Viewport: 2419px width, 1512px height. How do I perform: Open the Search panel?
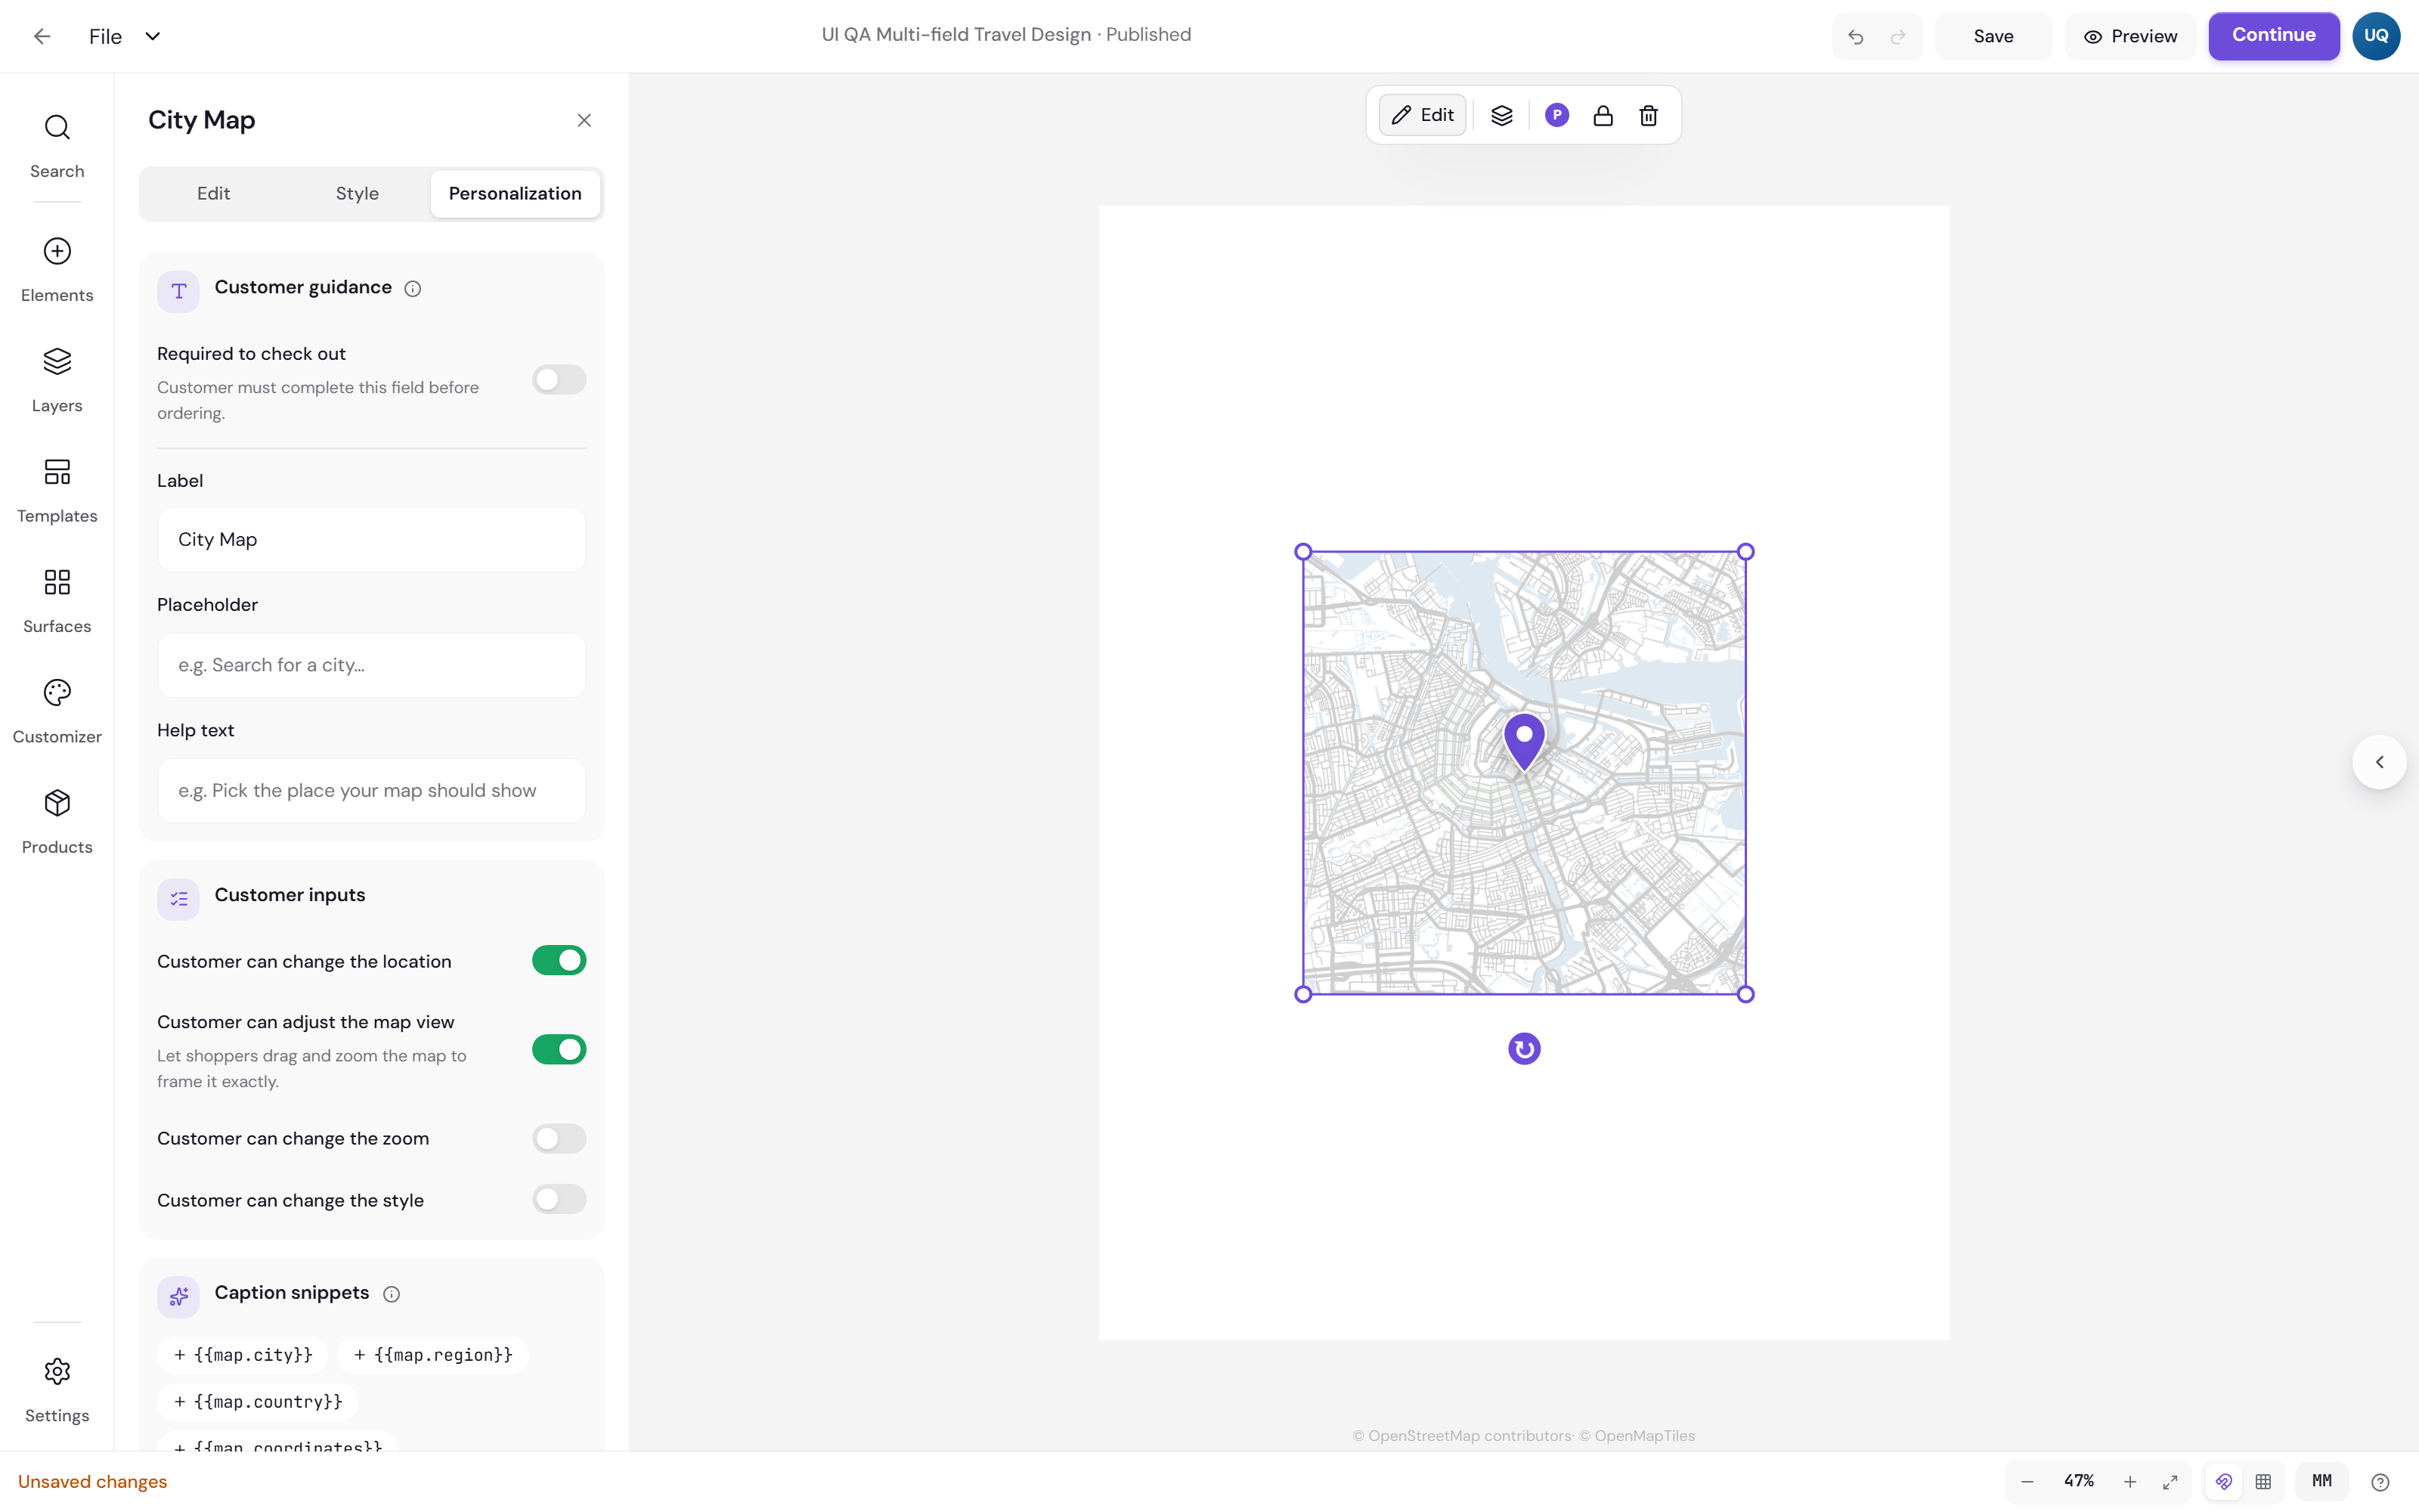(x=57, y=145)
